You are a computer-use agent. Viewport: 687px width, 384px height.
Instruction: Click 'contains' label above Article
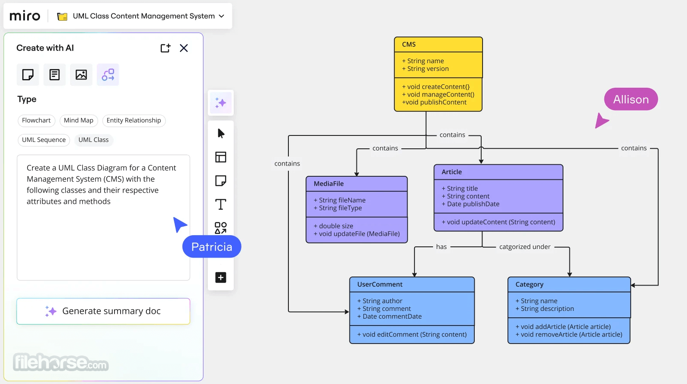(x=452, y=135)
